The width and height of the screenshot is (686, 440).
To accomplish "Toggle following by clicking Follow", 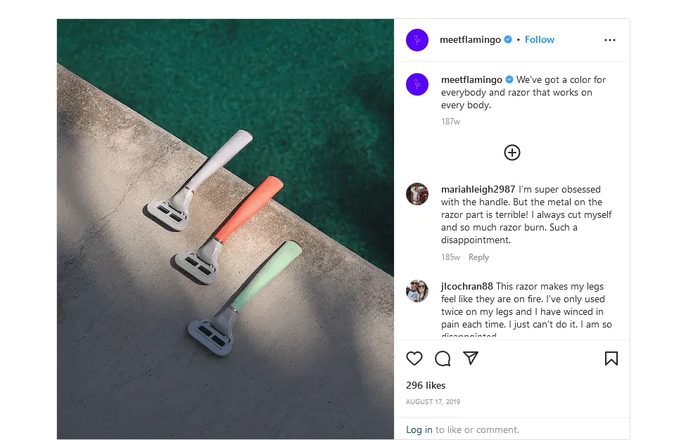I will tap(539, 39).
